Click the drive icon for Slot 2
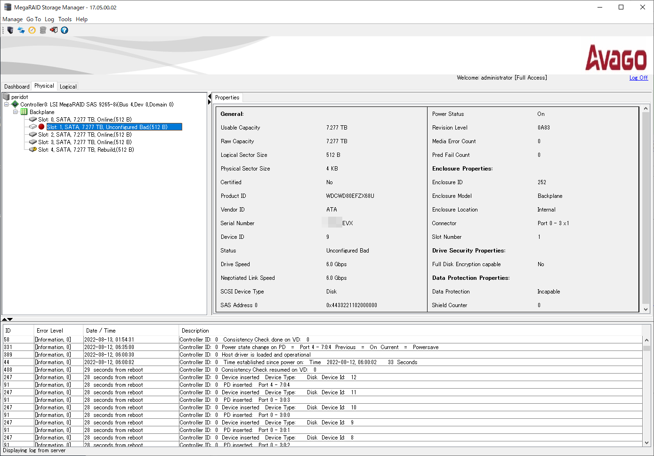Screen dimensions: 654x456 (x=33, y=135)
